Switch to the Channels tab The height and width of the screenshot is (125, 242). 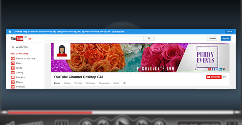(x=91, y=83)
